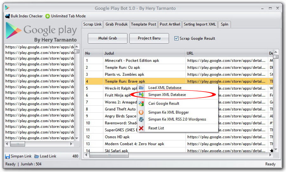Click product table horizontal scrollbar thumb
286x172 pixels.
pos(109,155)
